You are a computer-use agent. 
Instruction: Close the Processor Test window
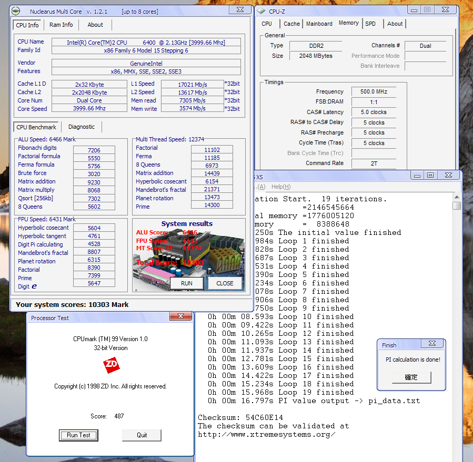(180, 316)
